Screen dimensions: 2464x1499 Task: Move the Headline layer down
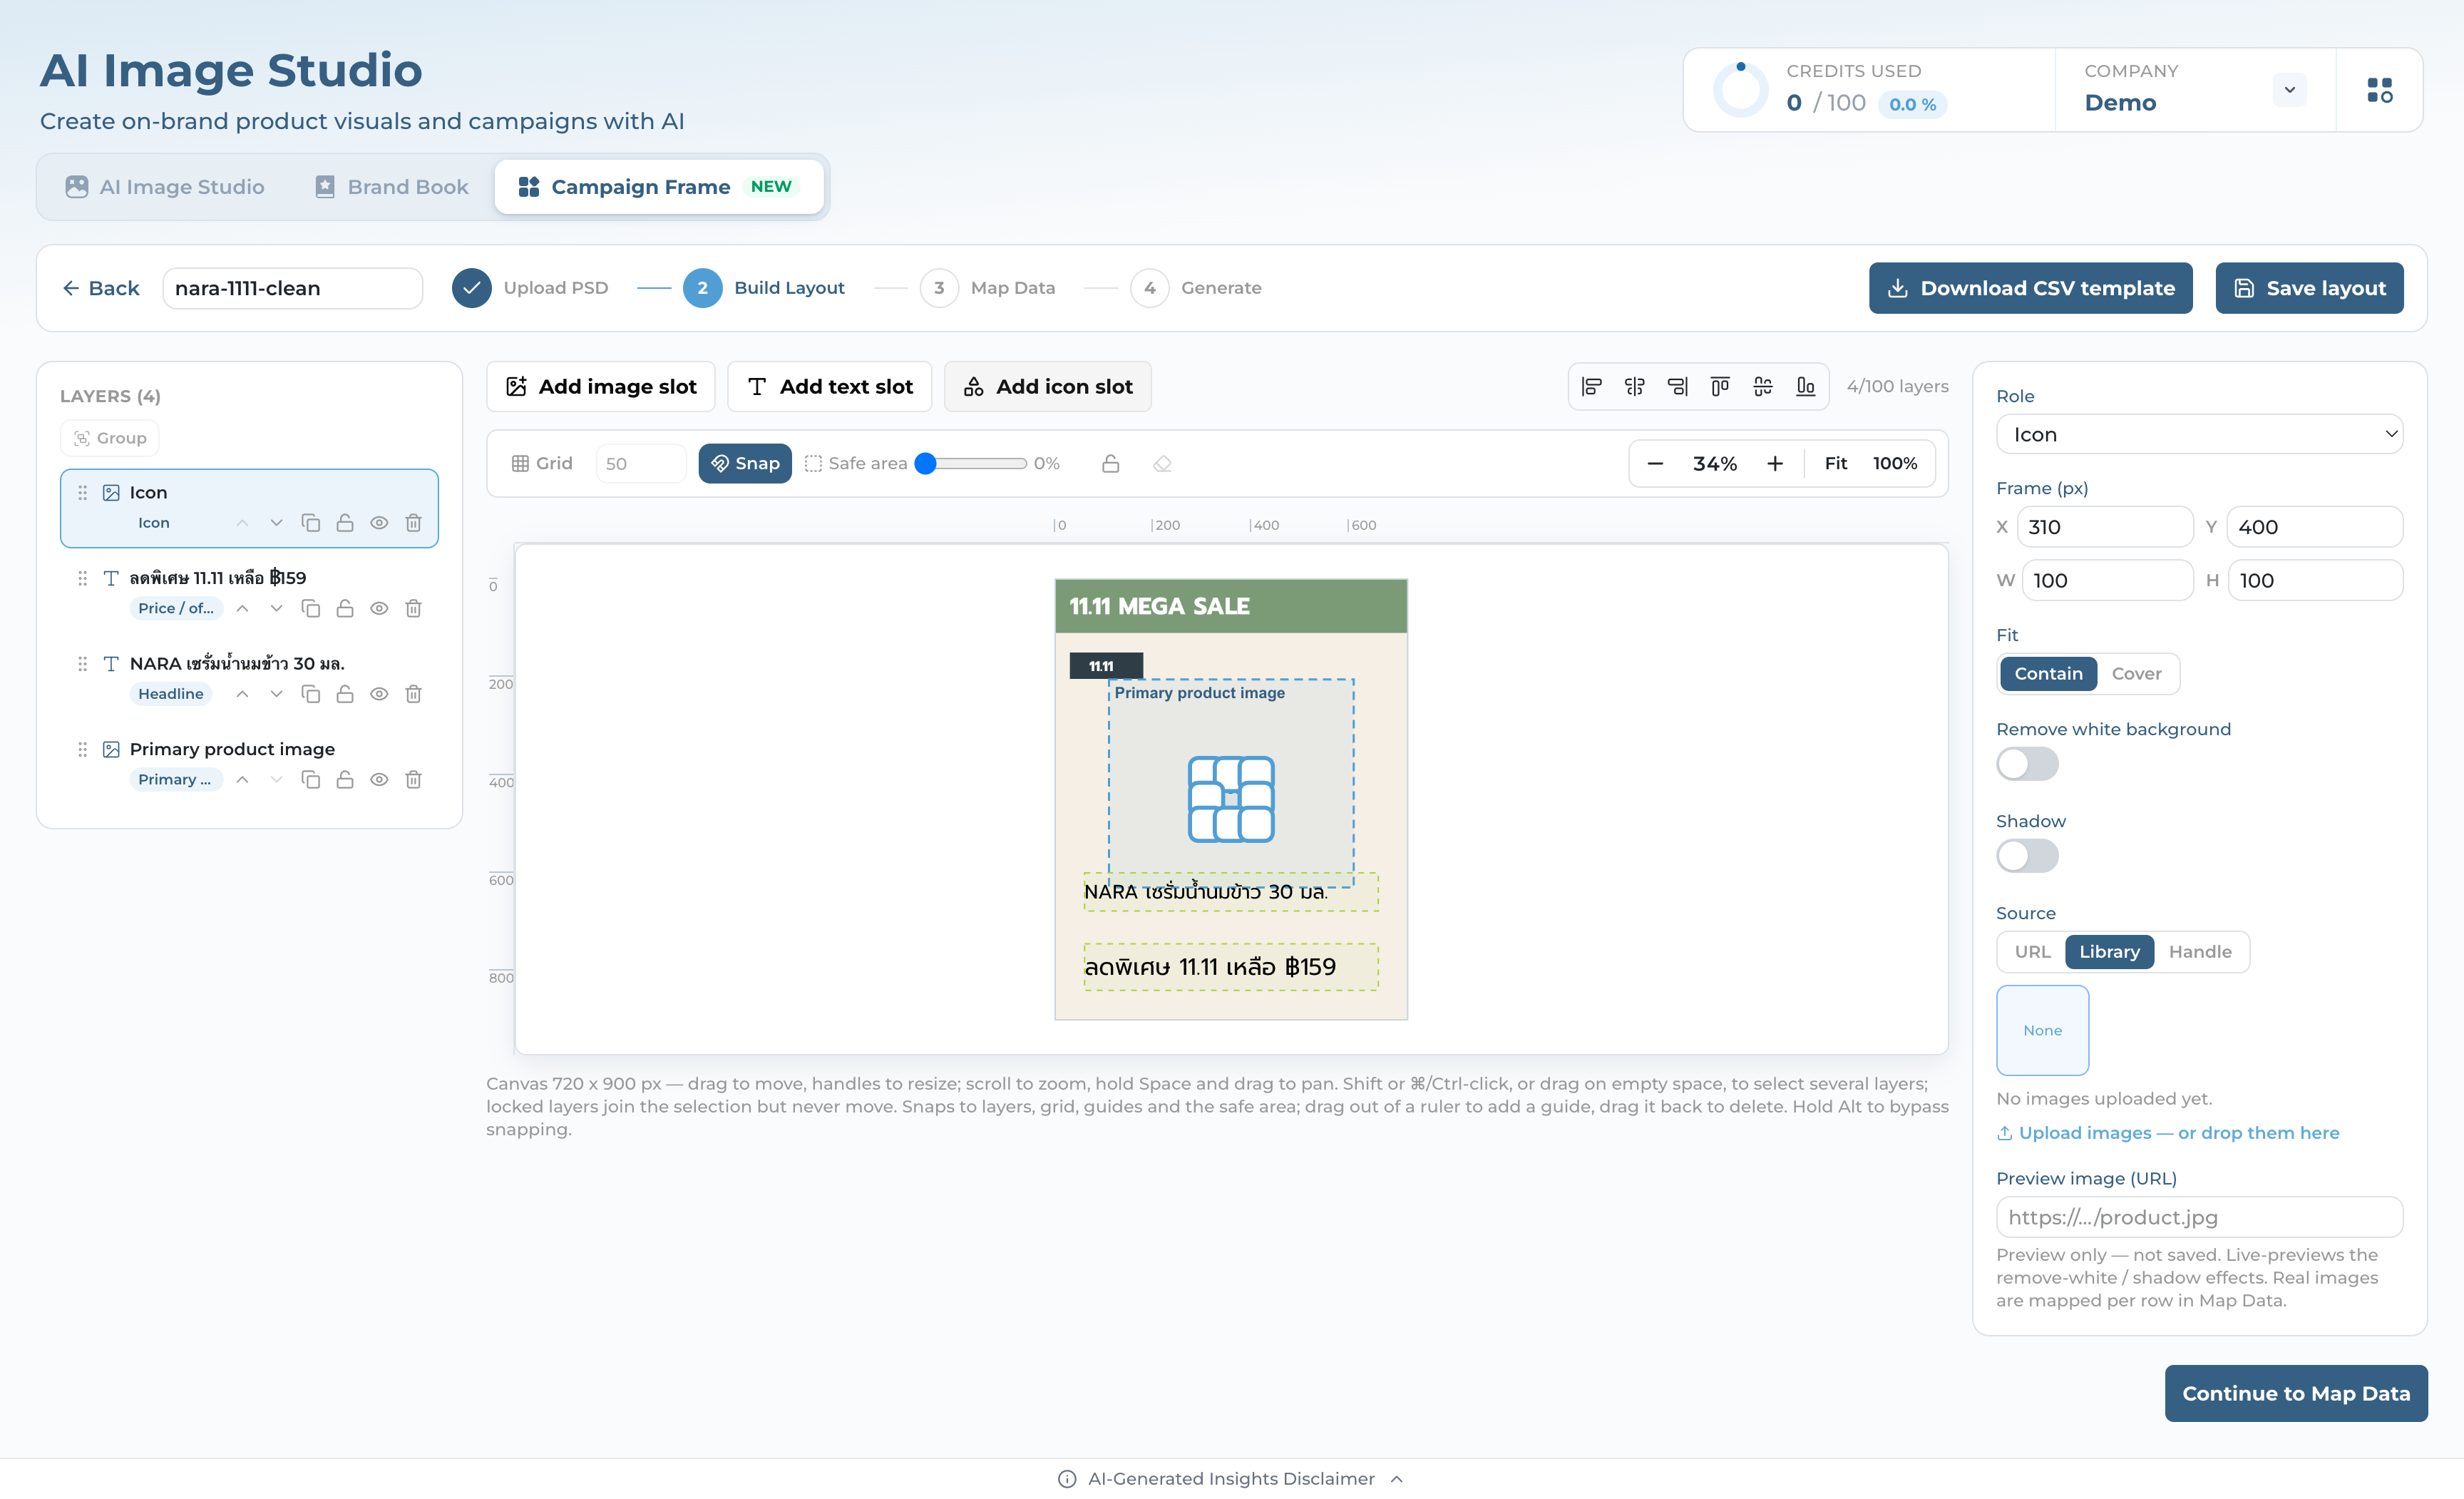pyautogui.click(x=277, y=694)
